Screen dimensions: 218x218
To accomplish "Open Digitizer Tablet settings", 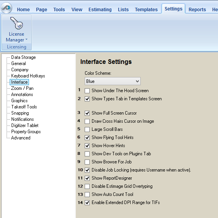I will click(x=25, y=125).
